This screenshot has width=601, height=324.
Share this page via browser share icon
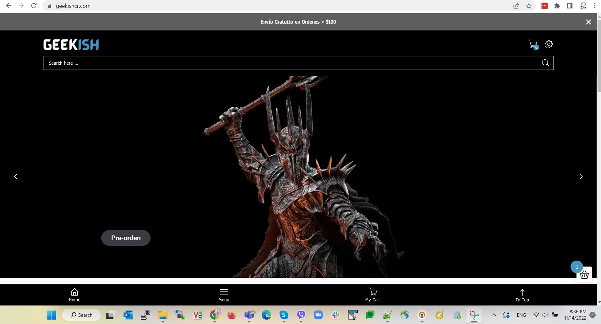point(516,6)
